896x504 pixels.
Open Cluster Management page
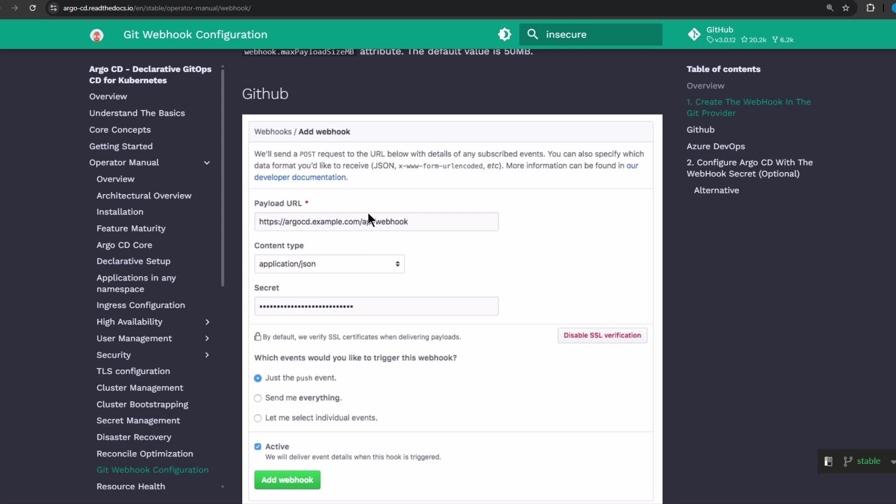tap(140, 388)
